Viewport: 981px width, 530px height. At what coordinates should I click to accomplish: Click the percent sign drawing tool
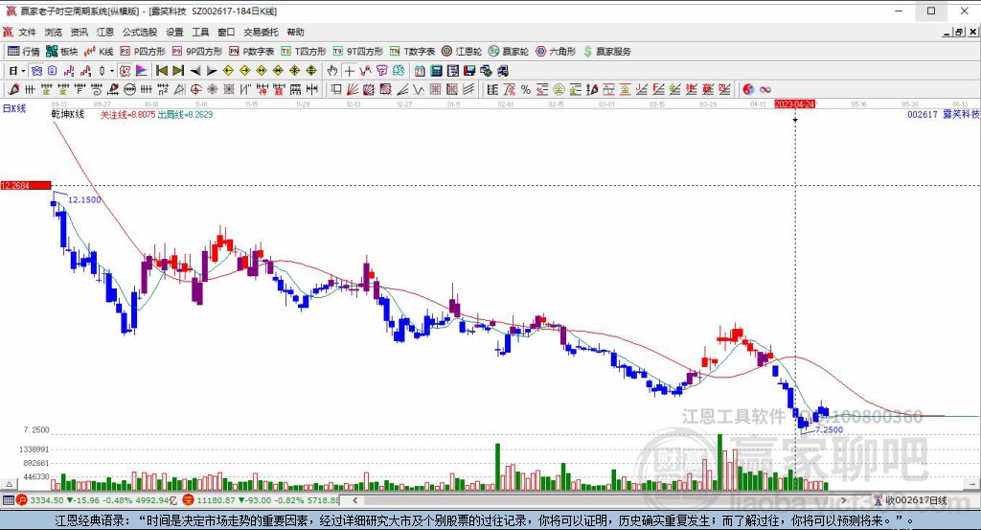coord(525,89)
